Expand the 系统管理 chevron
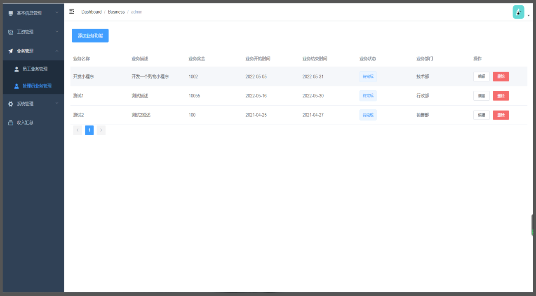This screenshot has width=536, height=296. pos(57,104)
